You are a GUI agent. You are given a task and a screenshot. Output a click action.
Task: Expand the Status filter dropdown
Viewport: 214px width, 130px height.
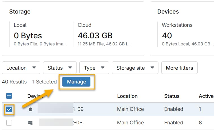(60, 68)
